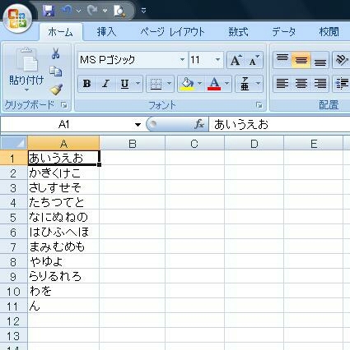Toggle bold formatting

pos(86,84)
